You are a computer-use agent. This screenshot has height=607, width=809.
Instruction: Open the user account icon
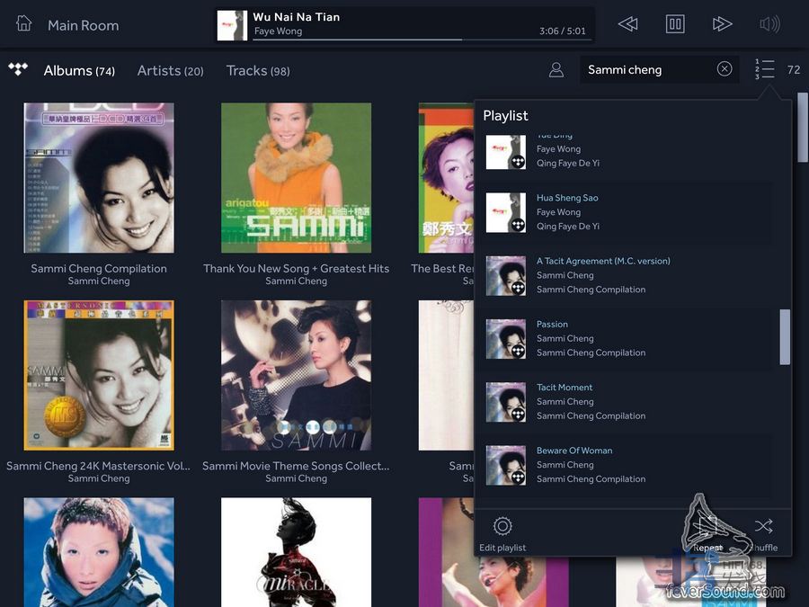pos(556,69)
